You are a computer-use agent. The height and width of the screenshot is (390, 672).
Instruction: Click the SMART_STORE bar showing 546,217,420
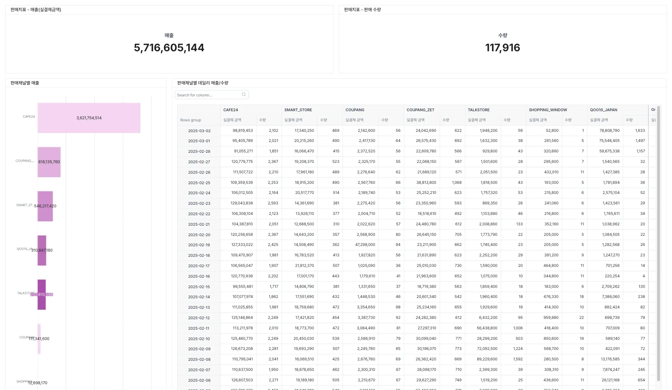(x=45, y=206)
